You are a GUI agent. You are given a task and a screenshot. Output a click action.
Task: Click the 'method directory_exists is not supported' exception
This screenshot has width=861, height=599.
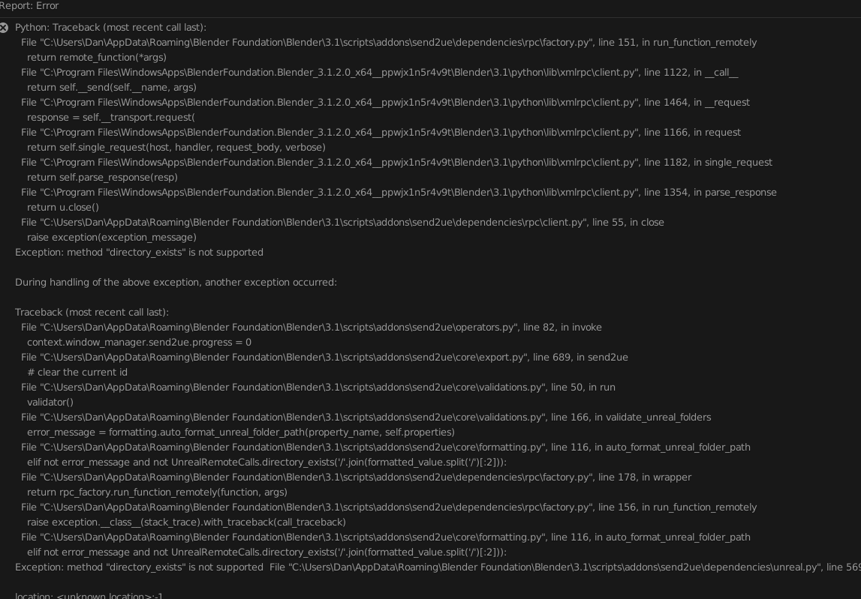pos(139,252)
